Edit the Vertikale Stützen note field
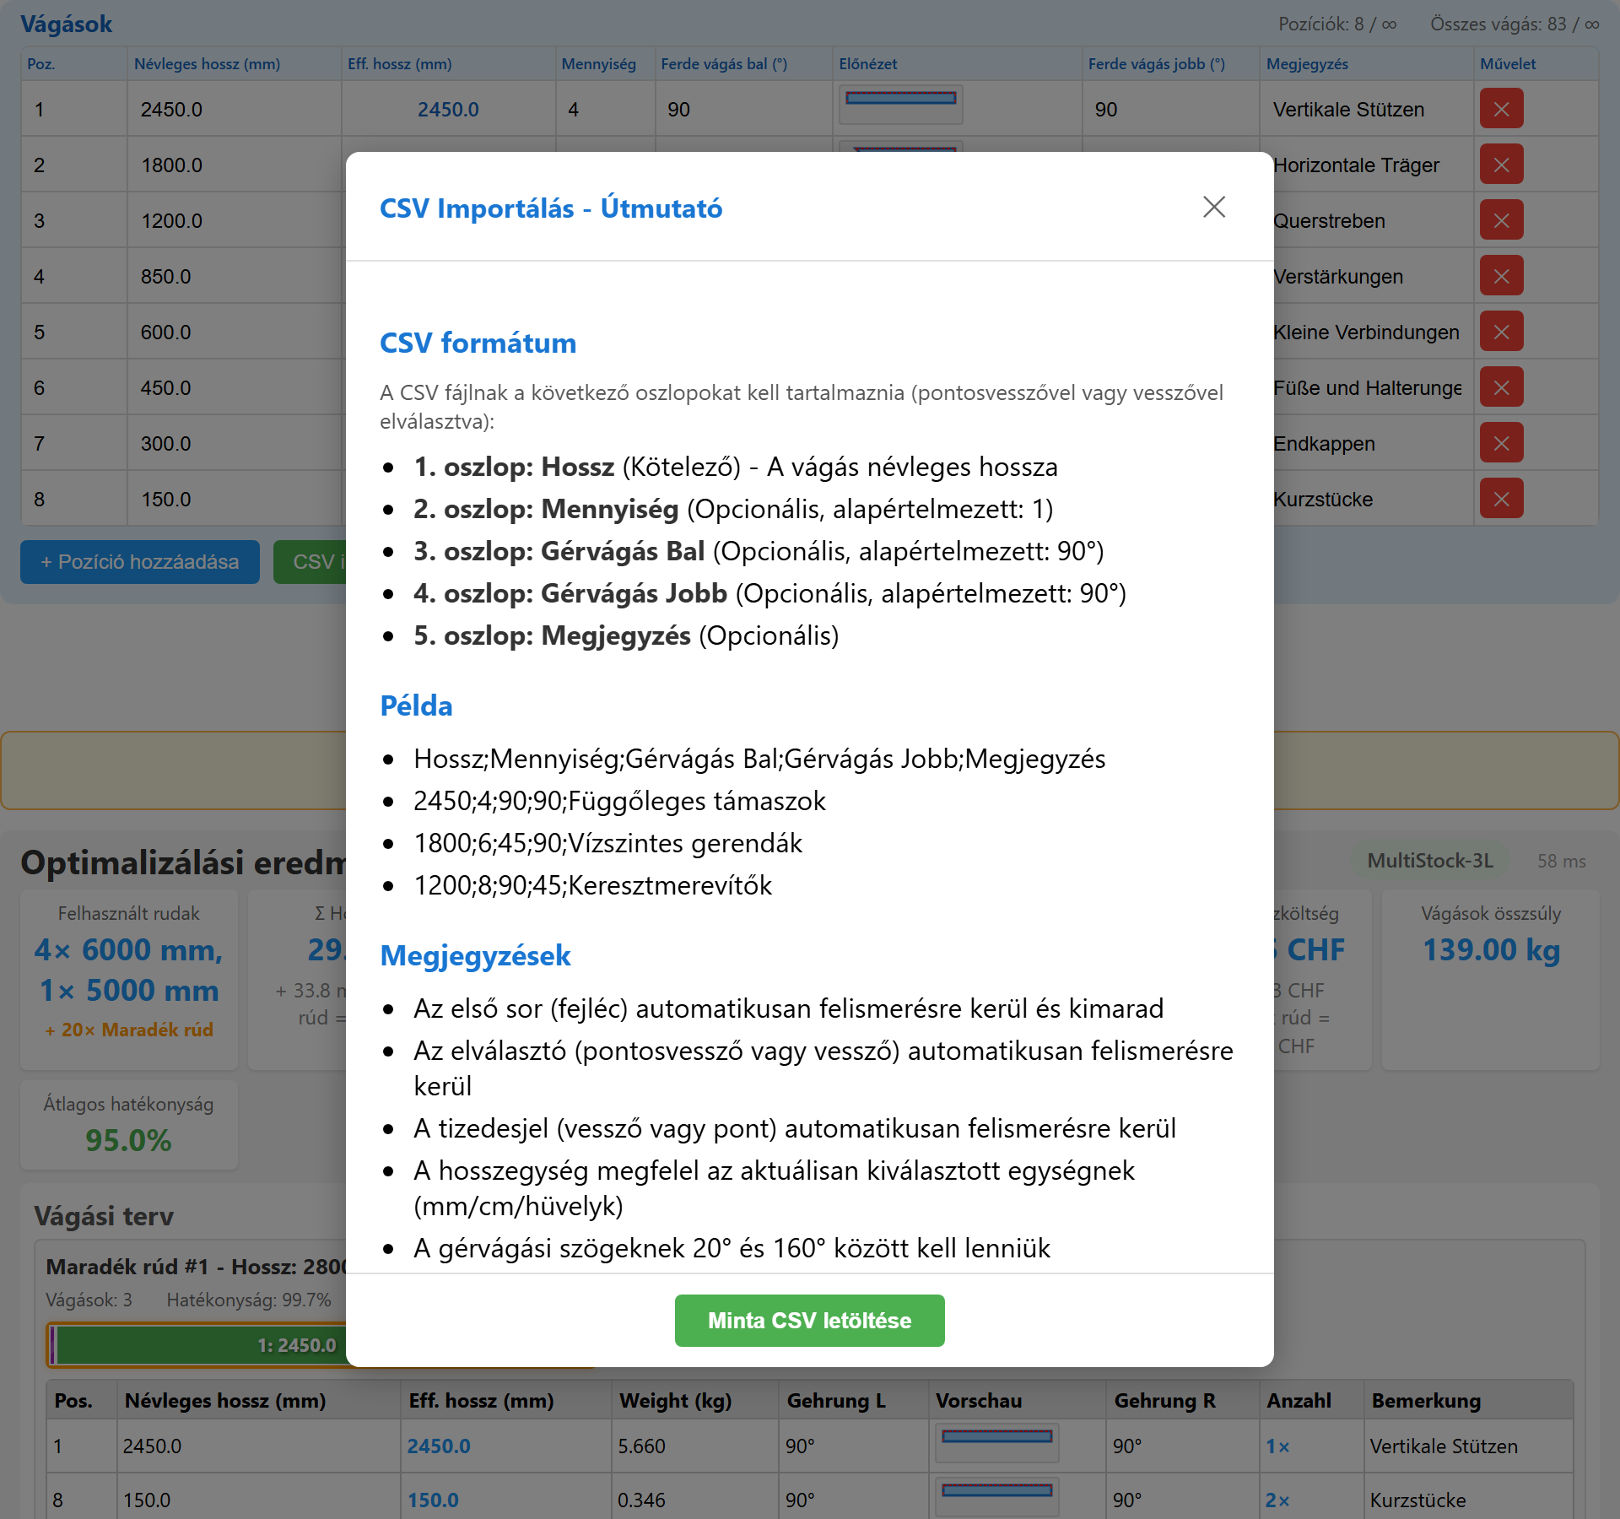Image resolution: width=1620 pixels, height=1519 pixels. pos(1366,110)
